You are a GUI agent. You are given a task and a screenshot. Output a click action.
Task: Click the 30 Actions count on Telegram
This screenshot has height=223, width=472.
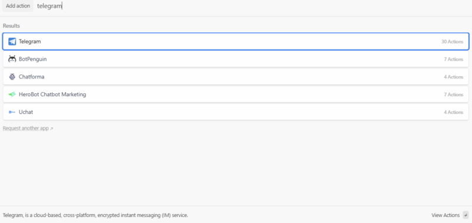(452, 41)
